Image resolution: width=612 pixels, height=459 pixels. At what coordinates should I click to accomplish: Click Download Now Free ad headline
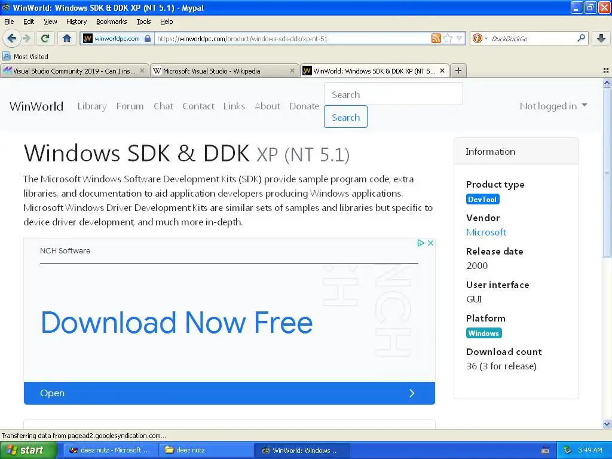coord(177,323)
